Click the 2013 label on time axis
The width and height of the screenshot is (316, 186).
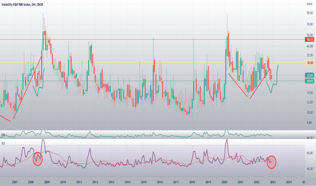112,182
